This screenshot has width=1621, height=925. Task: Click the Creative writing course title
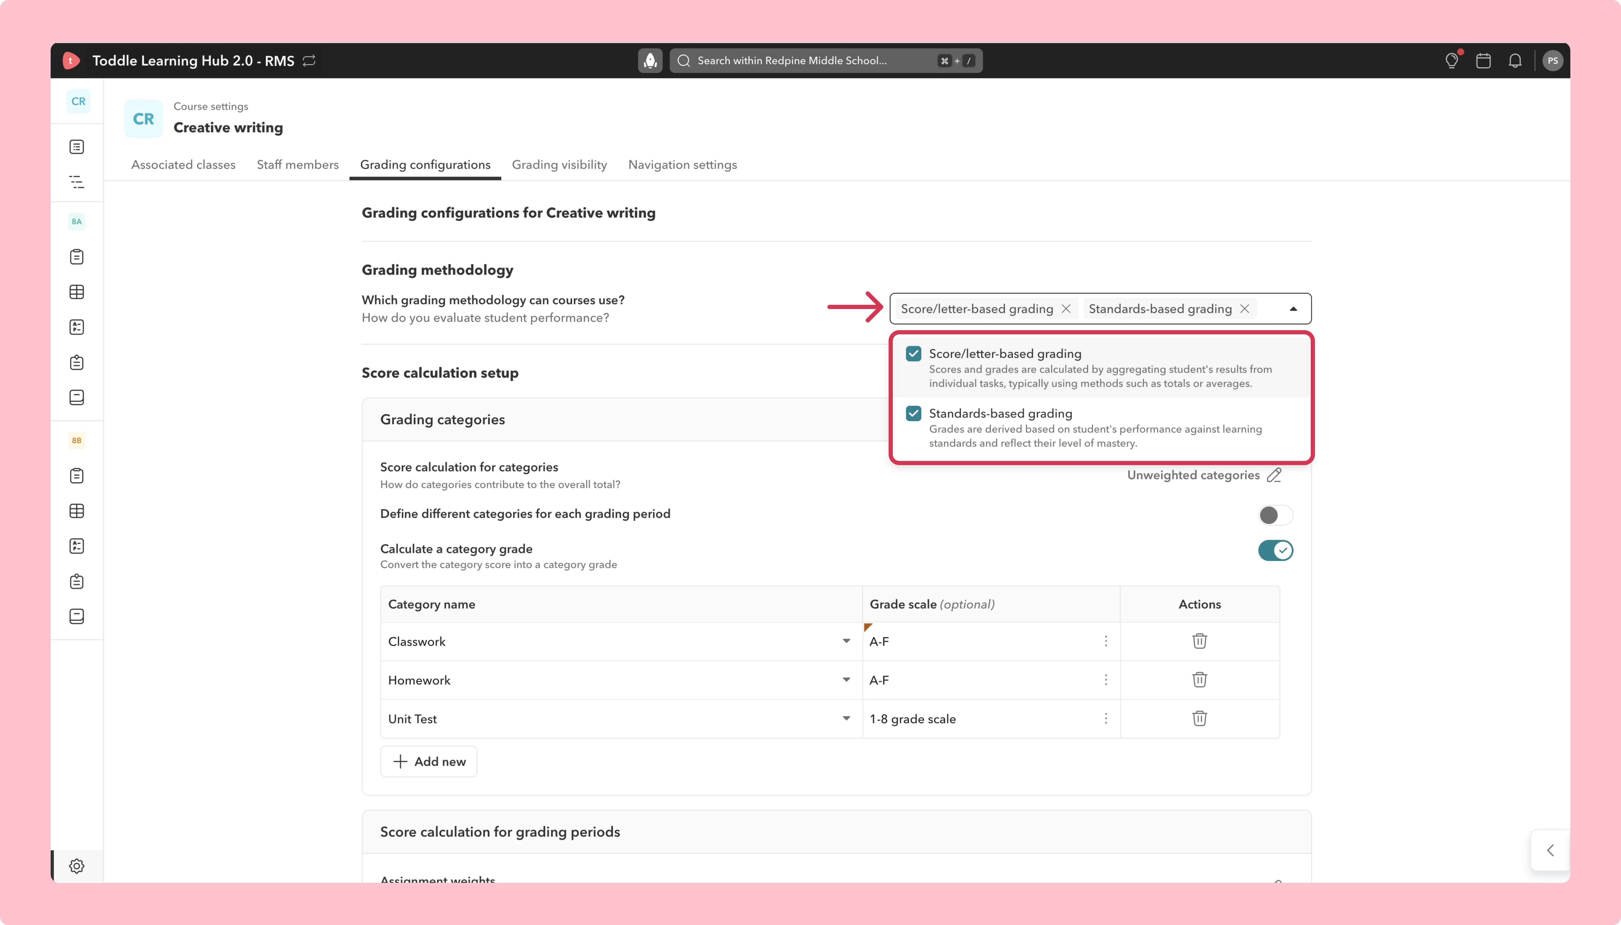coord(228,128)
